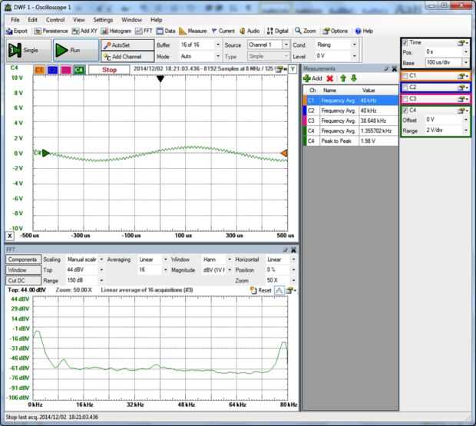Open the Settings menu
This screenshot has width=476, height=426.
pyautogui.click(x=103, y=19)
